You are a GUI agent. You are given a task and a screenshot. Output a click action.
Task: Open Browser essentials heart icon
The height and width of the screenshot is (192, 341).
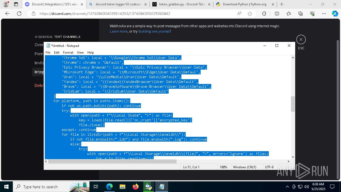coord(312,14)
